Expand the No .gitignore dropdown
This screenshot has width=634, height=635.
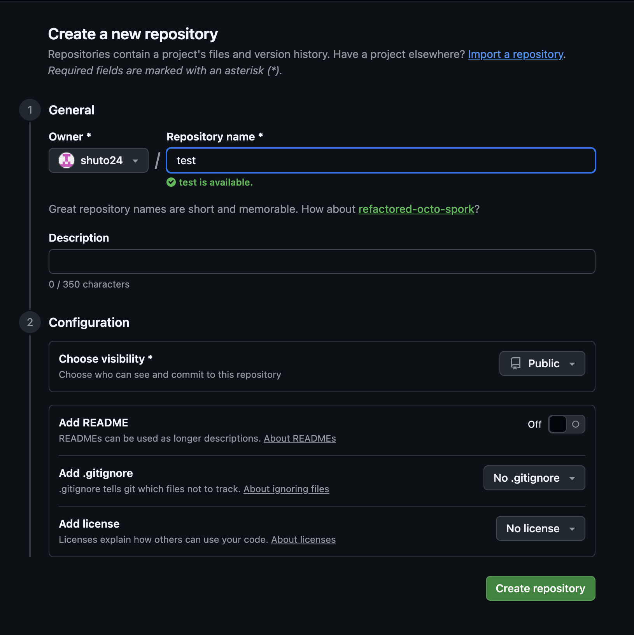[x=534, y=478]
